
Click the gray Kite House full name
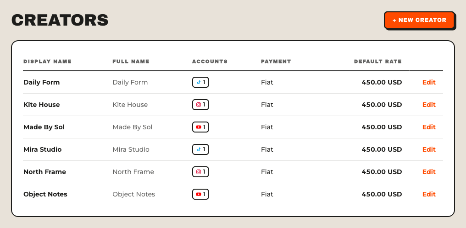click(130, 105)
